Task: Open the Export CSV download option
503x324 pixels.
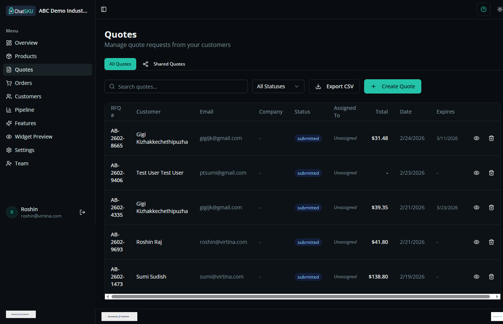Action: tap(334, 86)
